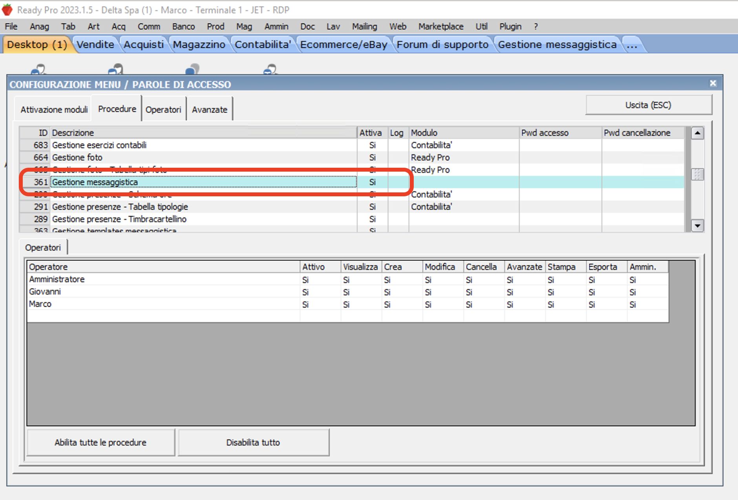
Task: Open the Banco menu
Action: coord(183,27)
